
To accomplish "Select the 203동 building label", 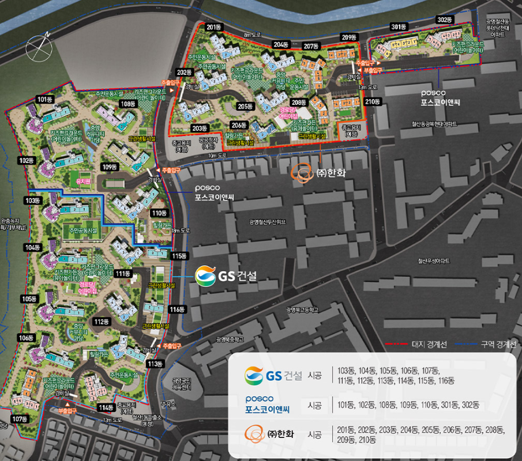I will click(200, 128).
